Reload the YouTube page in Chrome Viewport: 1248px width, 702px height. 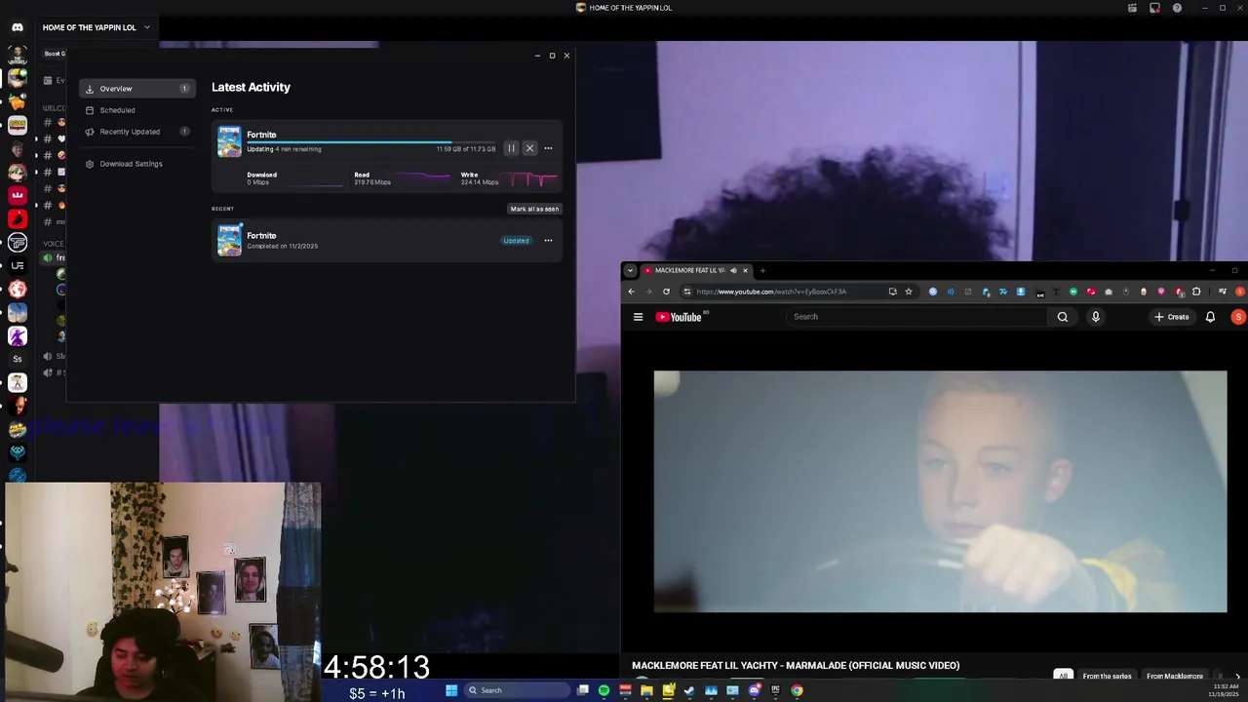pos(667,292)
